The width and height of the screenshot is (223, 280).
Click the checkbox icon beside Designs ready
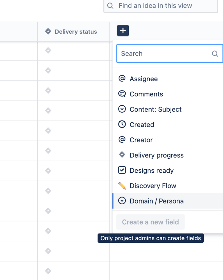122,170
